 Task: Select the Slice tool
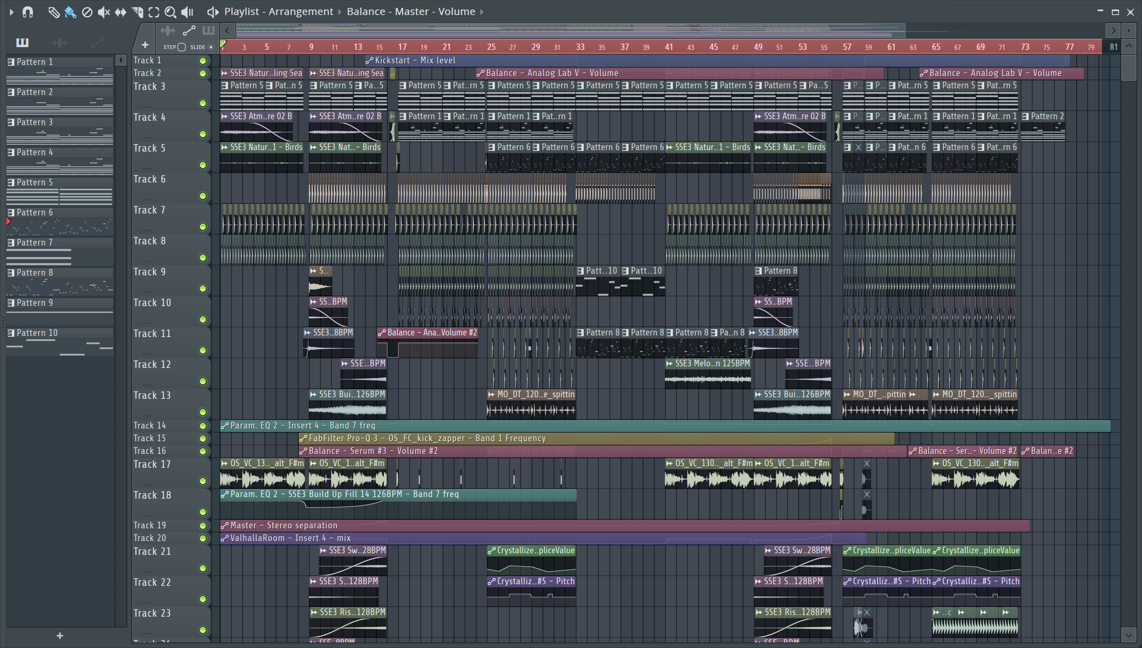[x=137, y=12]
